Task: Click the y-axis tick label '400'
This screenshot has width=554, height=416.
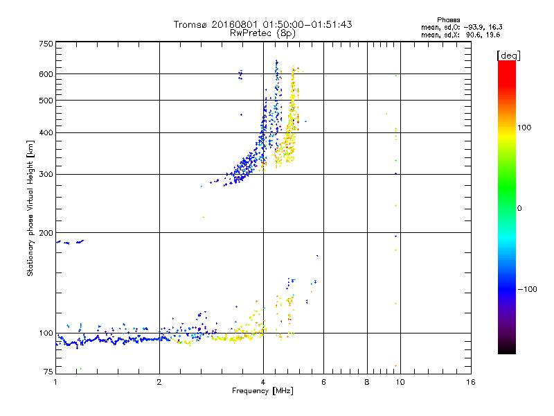Action: (46, 133)
